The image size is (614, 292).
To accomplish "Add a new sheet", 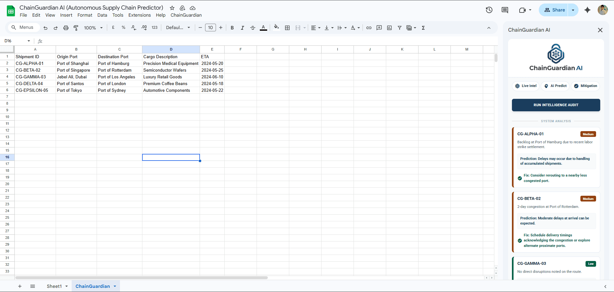I will click(x=20, y=286).
